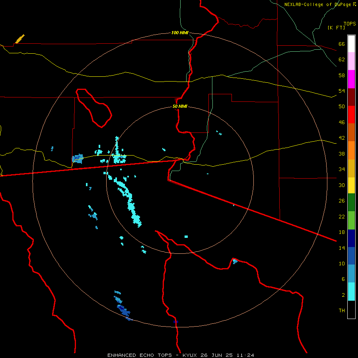
Task: Click the 14 legend value
Action: 342,248
